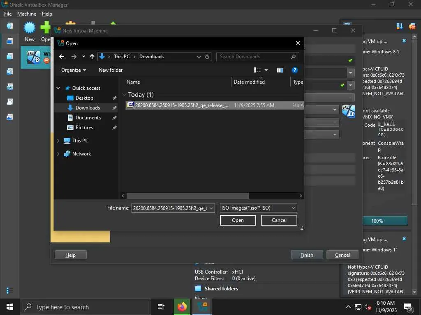Image resolution: width=421 pixels, height=315 pixels.
Task: Toggle the preview pane icon
Action: 280,70
